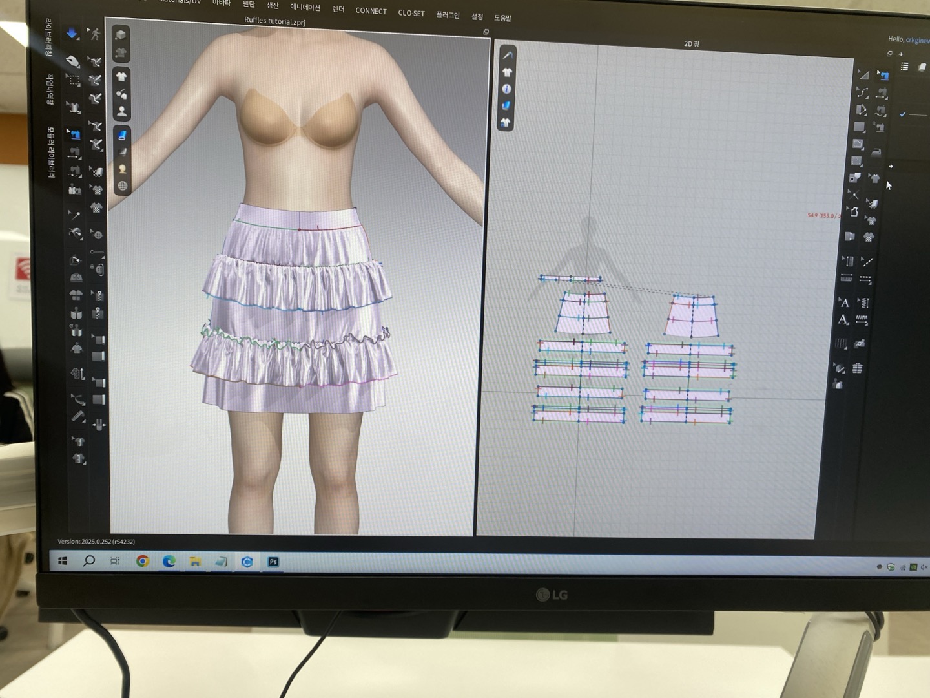Click the crkginew username link
Viewport: 930px width, 698px height.
917,40
